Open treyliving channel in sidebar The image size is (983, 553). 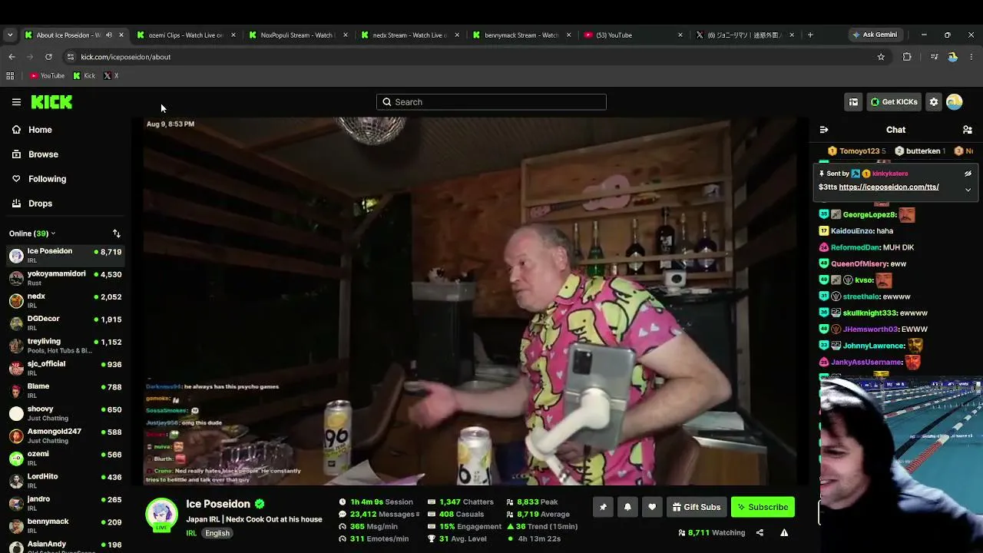click(65, 346)
